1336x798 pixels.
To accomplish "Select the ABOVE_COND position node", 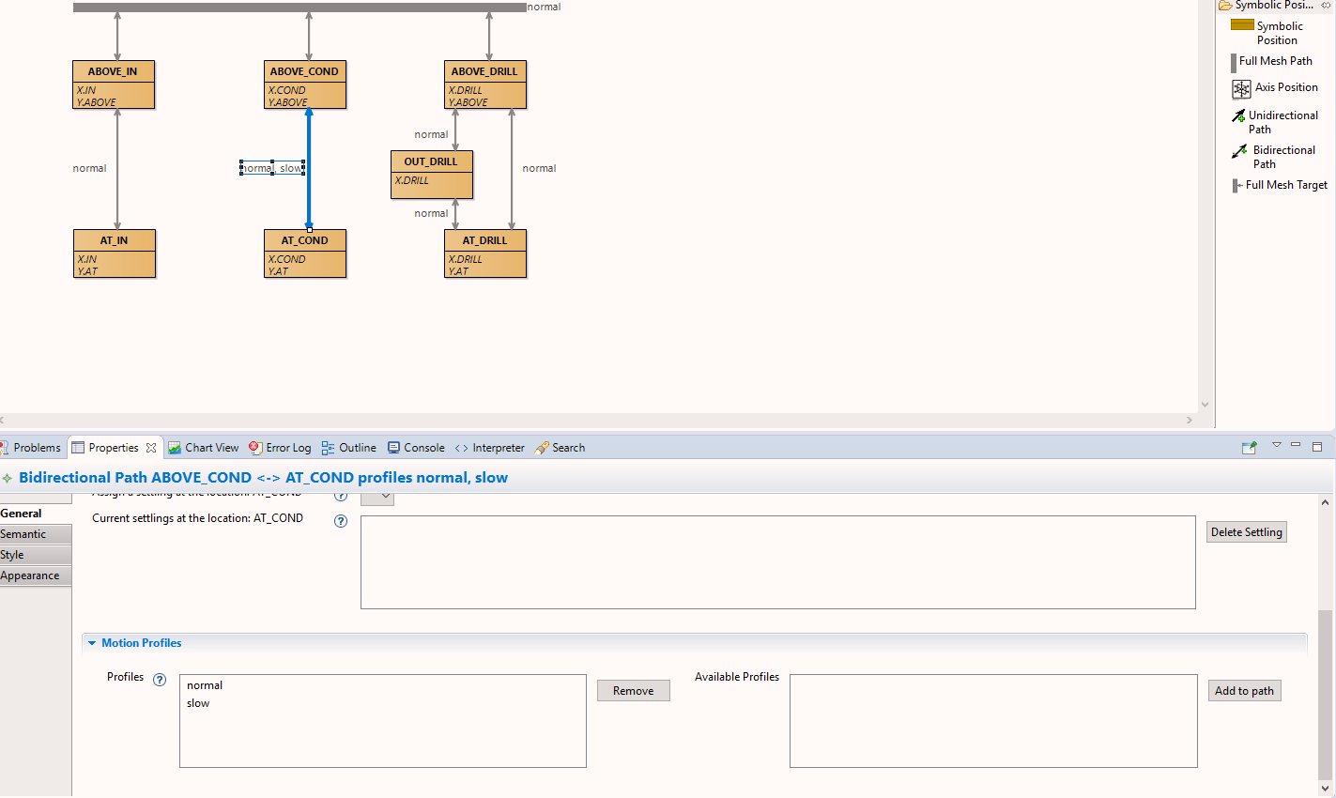I will point(305,84).
